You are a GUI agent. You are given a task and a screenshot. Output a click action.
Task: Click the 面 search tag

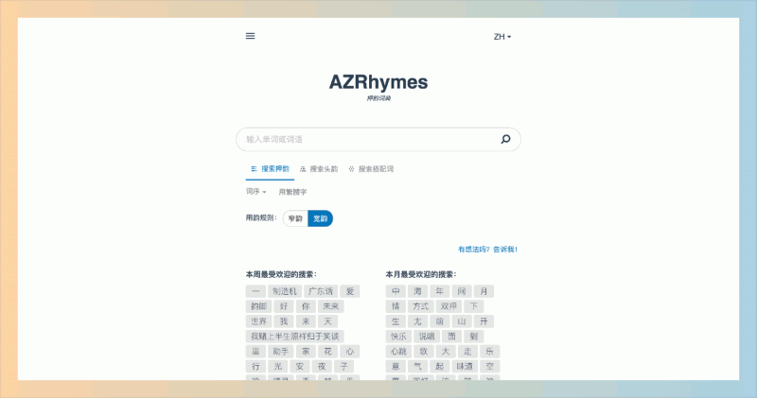pyautogui.click(x=452, y=337)
